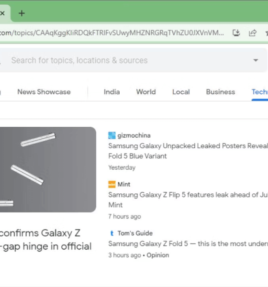Click the Tom's Guide logo icon
This screenshot has height=287, width=268.
coord(112,233)
